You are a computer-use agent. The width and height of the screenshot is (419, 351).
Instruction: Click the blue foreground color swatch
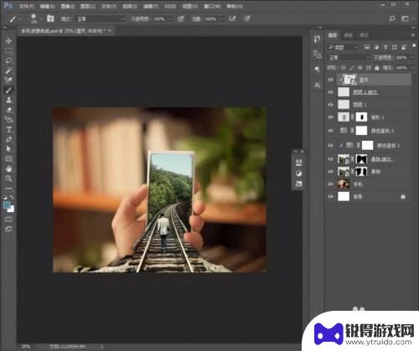(7, 205)
